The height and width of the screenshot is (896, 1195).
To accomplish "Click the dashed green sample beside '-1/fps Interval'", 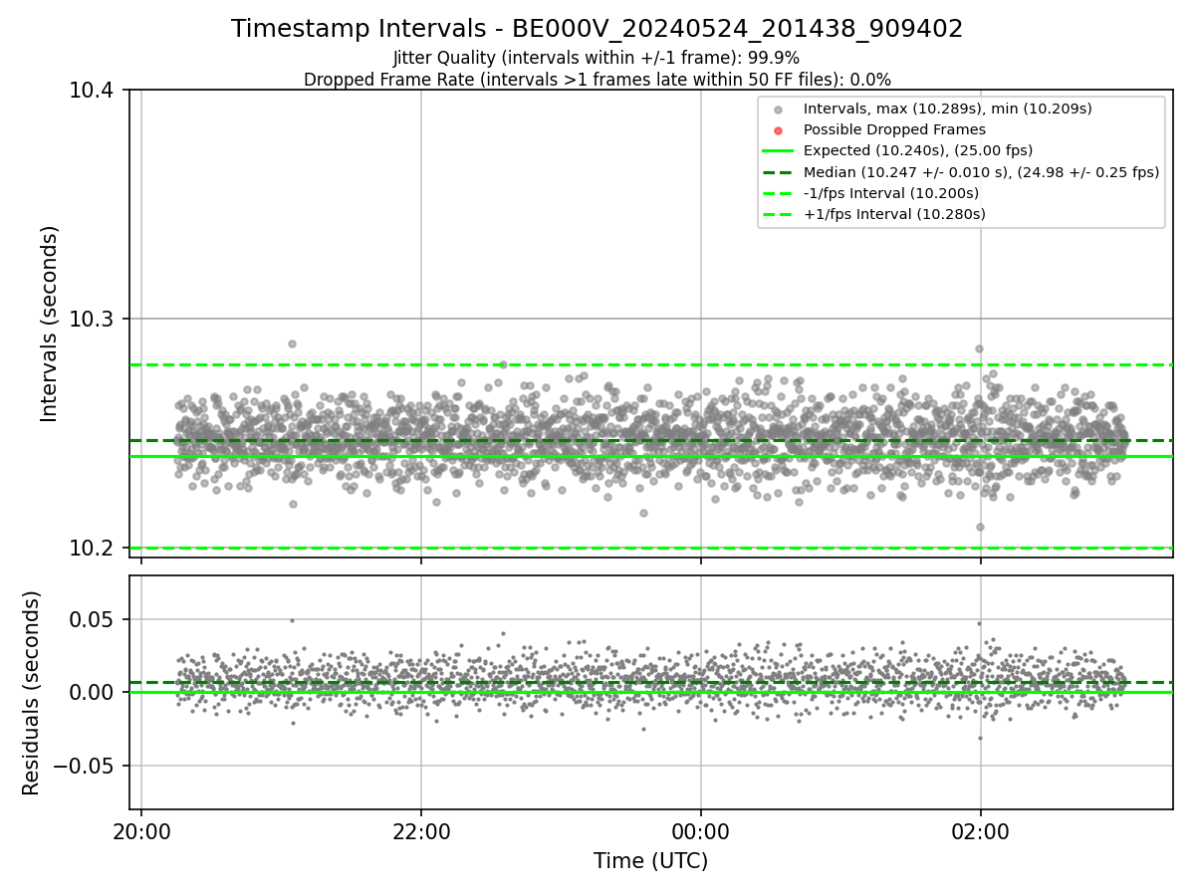I will 779,193.
